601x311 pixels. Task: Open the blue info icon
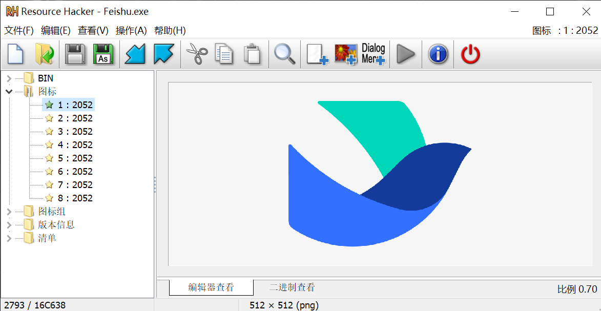pyautogui.click(x=438, y=54)
